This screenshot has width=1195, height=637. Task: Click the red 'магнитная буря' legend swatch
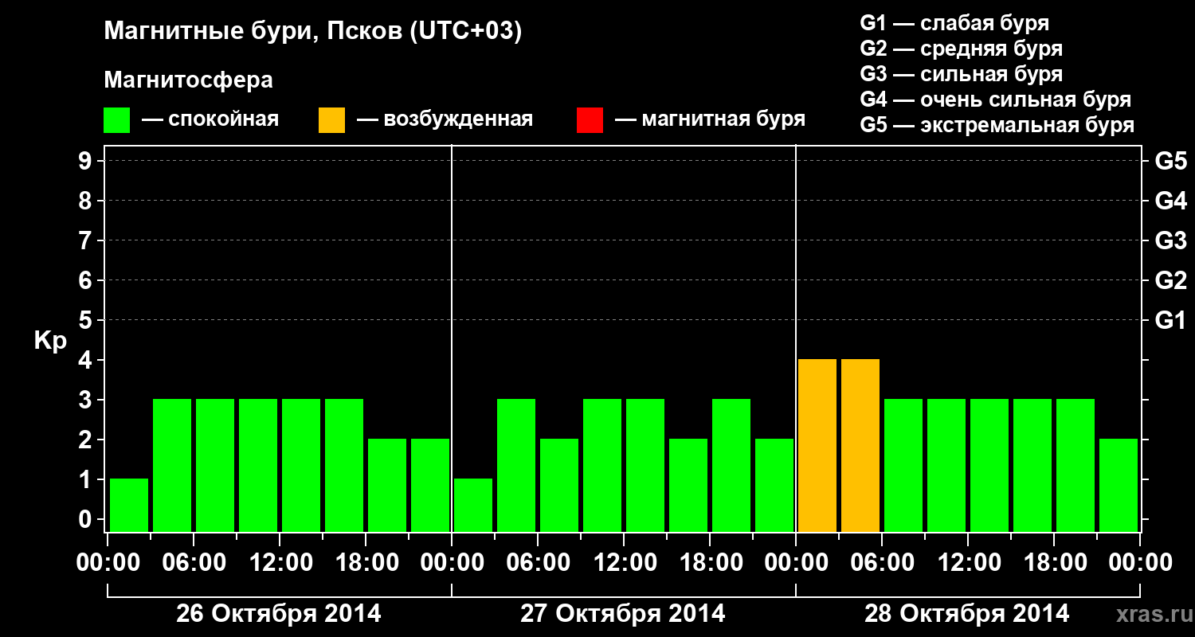point(590,120)
